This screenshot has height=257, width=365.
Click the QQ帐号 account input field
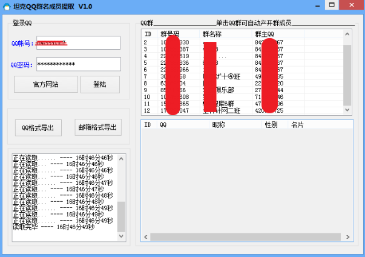click(x=79, y=43)
